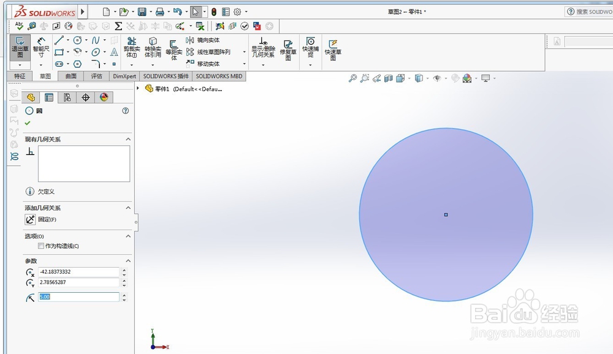613x354 pixels.
Task: Select the Ellipse sketch tool
Action: [96, 52]
